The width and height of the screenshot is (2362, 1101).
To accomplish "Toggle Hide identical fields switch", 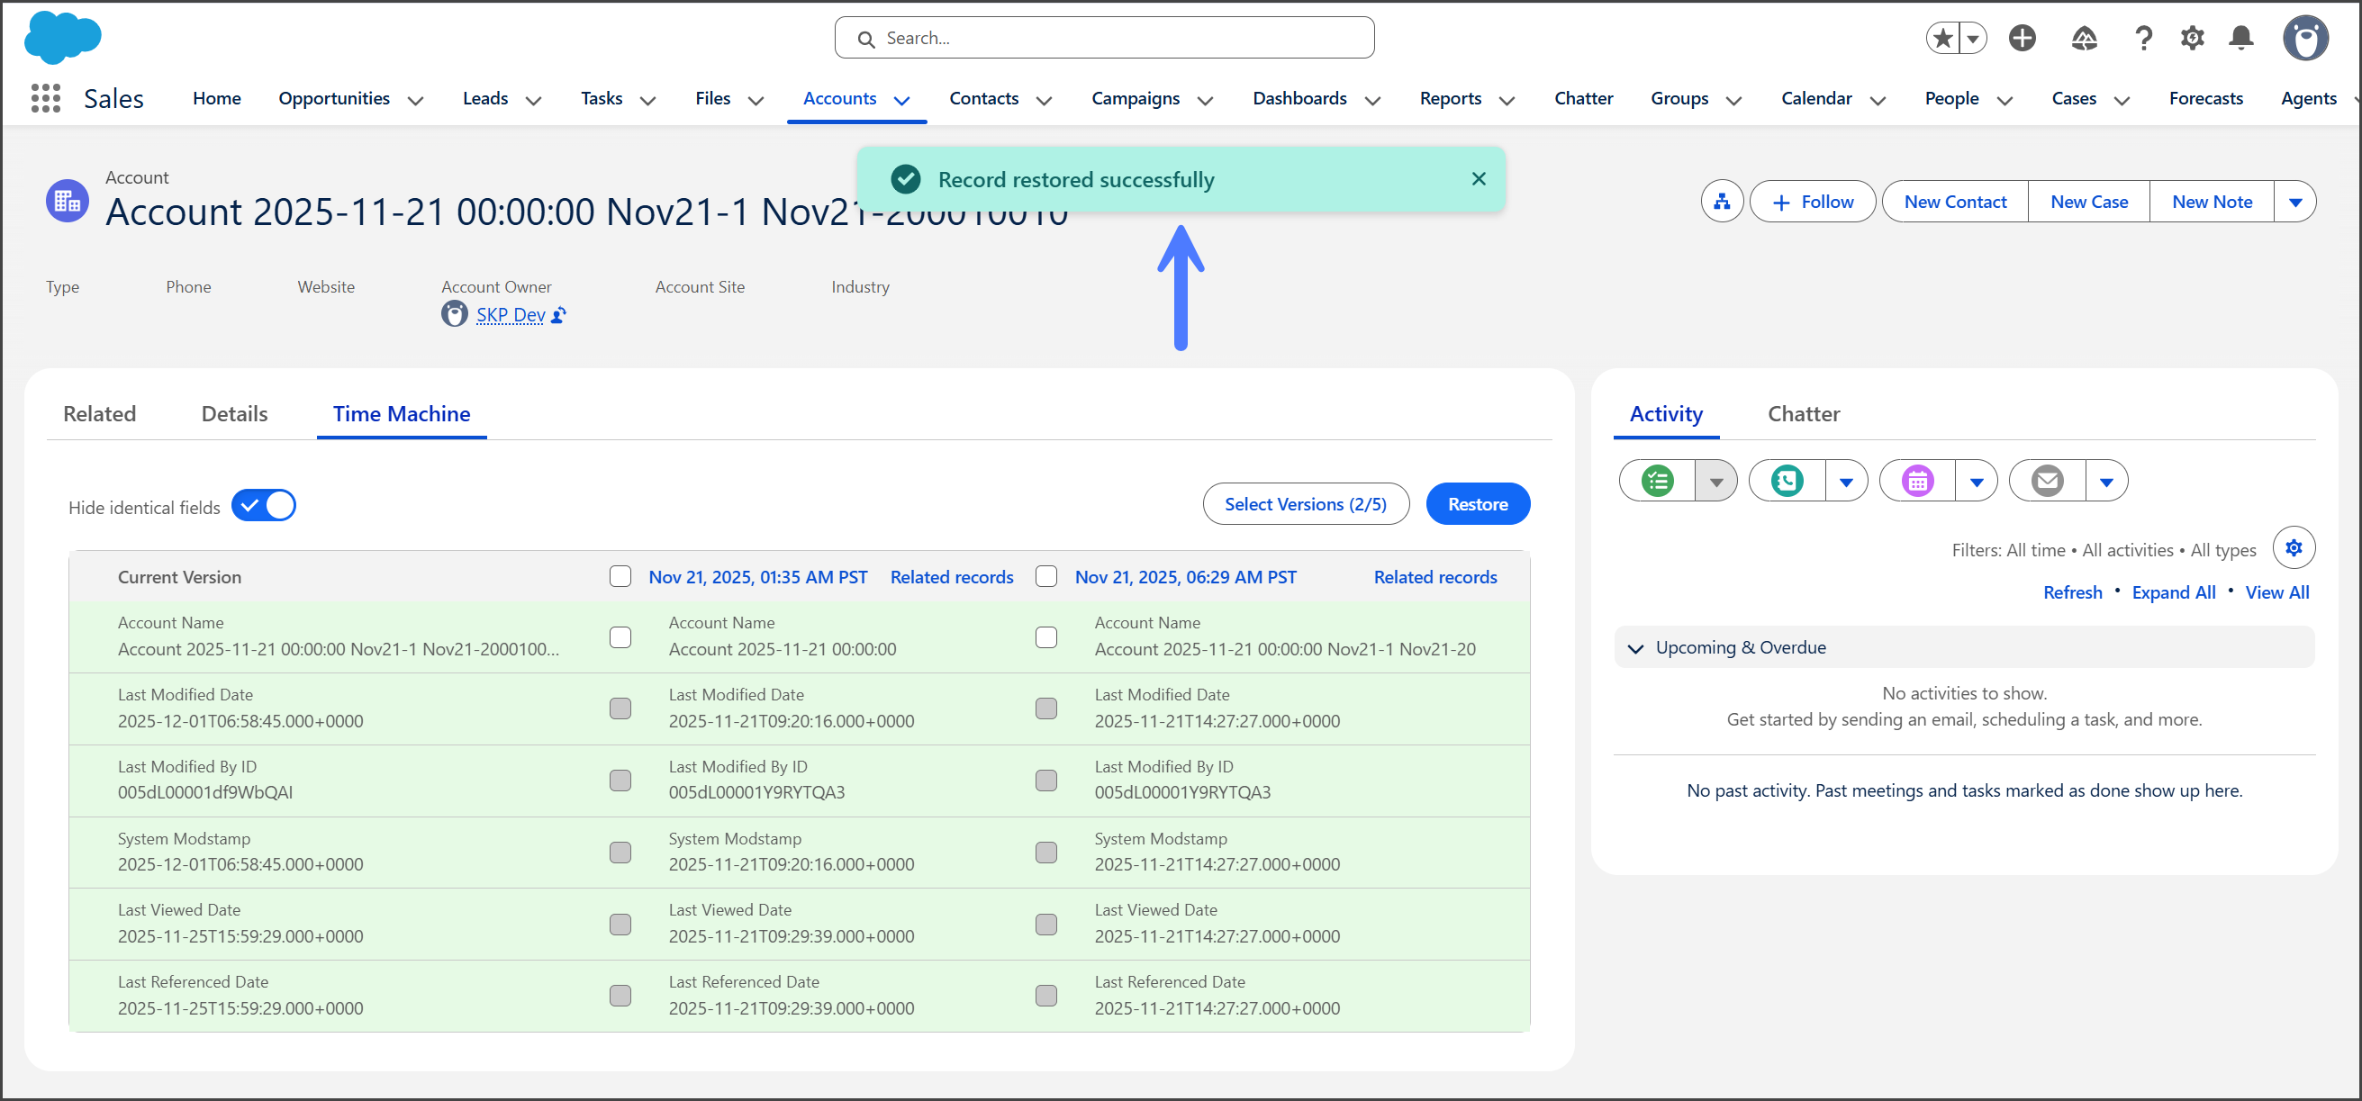I will pos(263,506).
